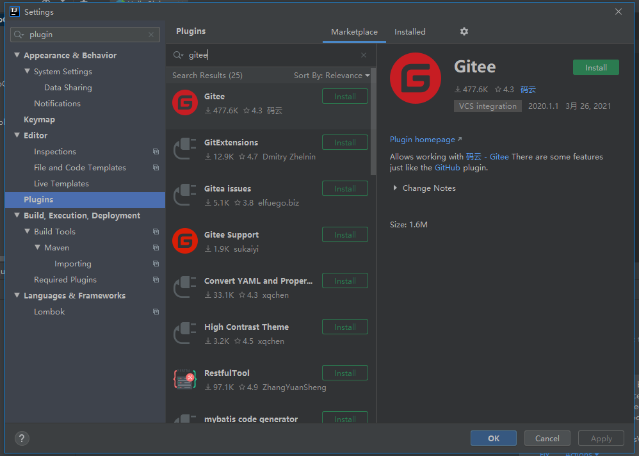This screenshot has height=456, width=639.
Task: Click the 码云 vendor link under Gitee title
Action: pos(528,89)
